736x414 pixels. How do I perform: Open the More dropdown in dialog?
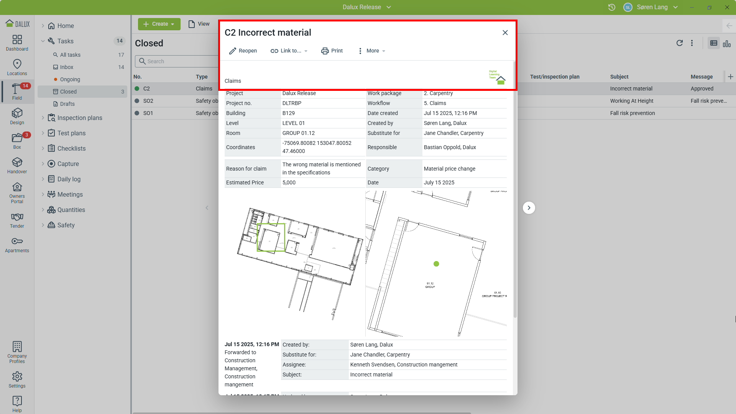pos(371,51)
